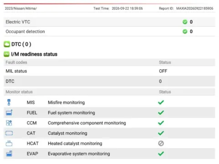Select the Electric VTC row label

pos(18,22)
